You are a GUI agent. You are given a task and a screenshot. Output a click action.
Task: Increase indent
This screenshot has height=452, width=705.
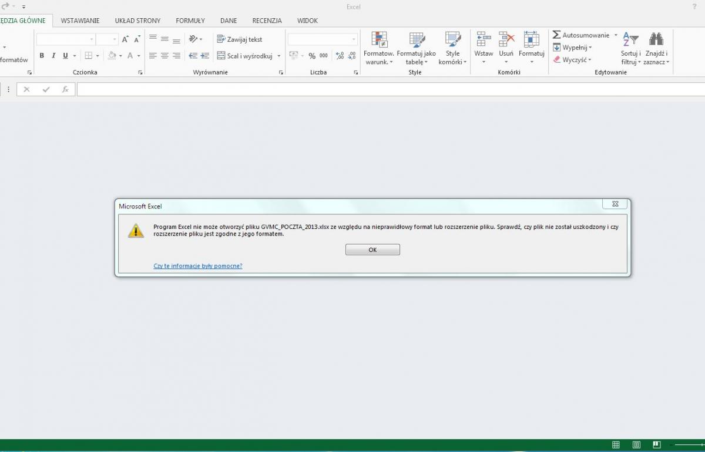pos(204,56)
